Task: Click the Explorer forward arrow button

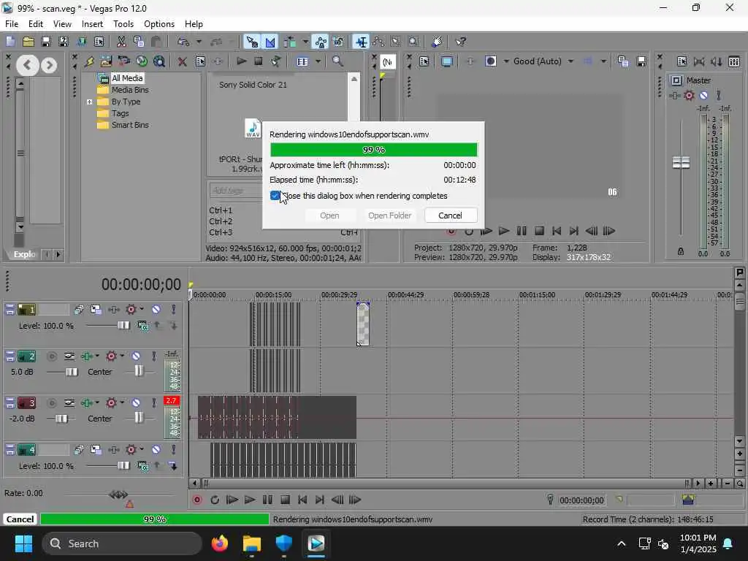Action: click(49, 65)
